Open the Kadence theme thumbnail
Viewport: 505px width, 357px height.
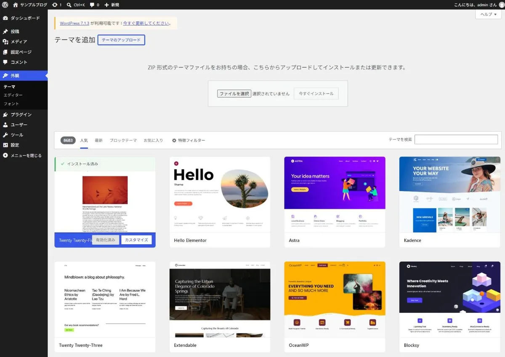click(x=449, y=194)
